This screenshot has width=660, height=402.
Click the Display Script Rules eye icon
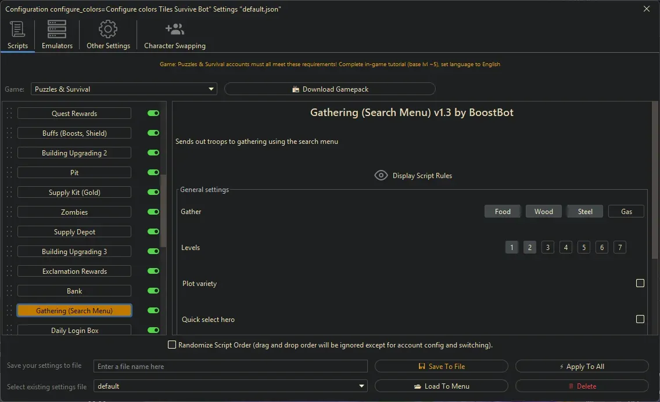click(381, 175)
